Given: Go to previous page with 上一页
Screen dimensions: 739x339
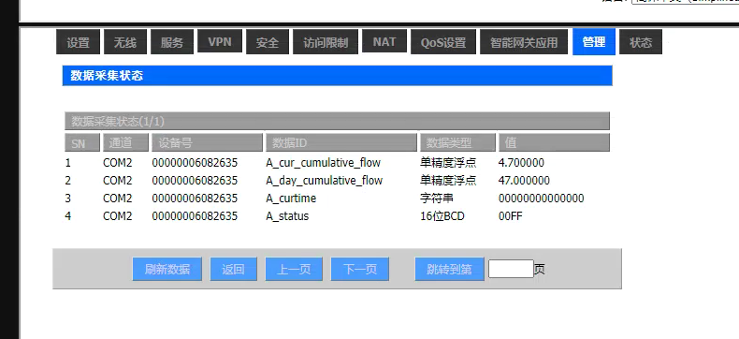Looking at the screenshot, I should point(294,269).
